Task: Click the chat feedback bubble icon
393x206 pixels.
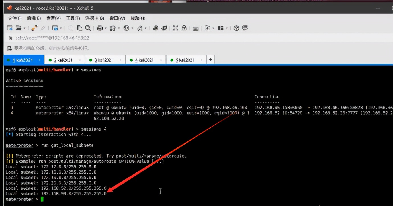Action: coord(245,28)
